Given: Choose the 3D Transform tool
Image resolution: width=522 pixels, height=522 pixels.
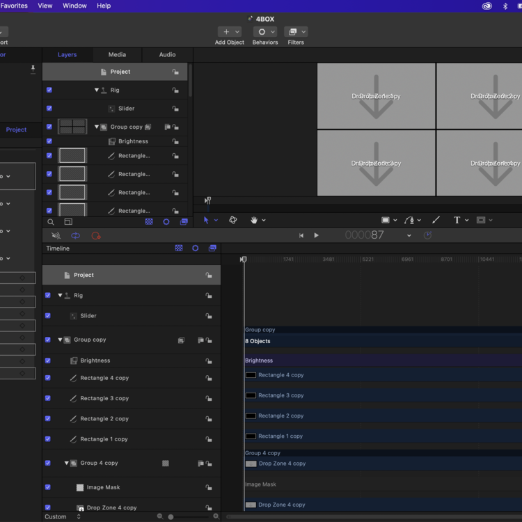Looking at the screenshot, I should pyautogui.click(x=233, y=220).
